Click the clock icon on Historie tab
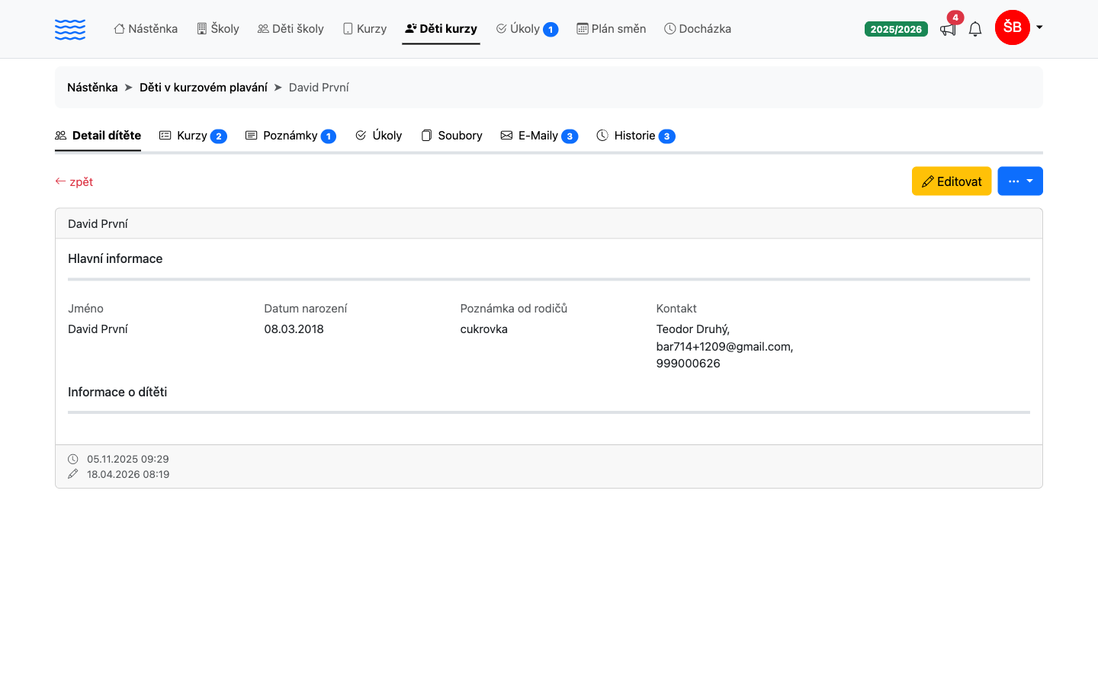 (x=602, y=136)
